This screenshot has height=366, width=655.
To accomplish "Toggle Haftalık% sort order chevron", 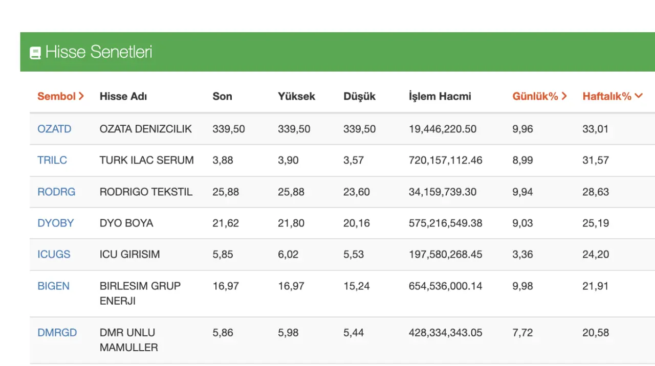I will (x=638, y=96).
